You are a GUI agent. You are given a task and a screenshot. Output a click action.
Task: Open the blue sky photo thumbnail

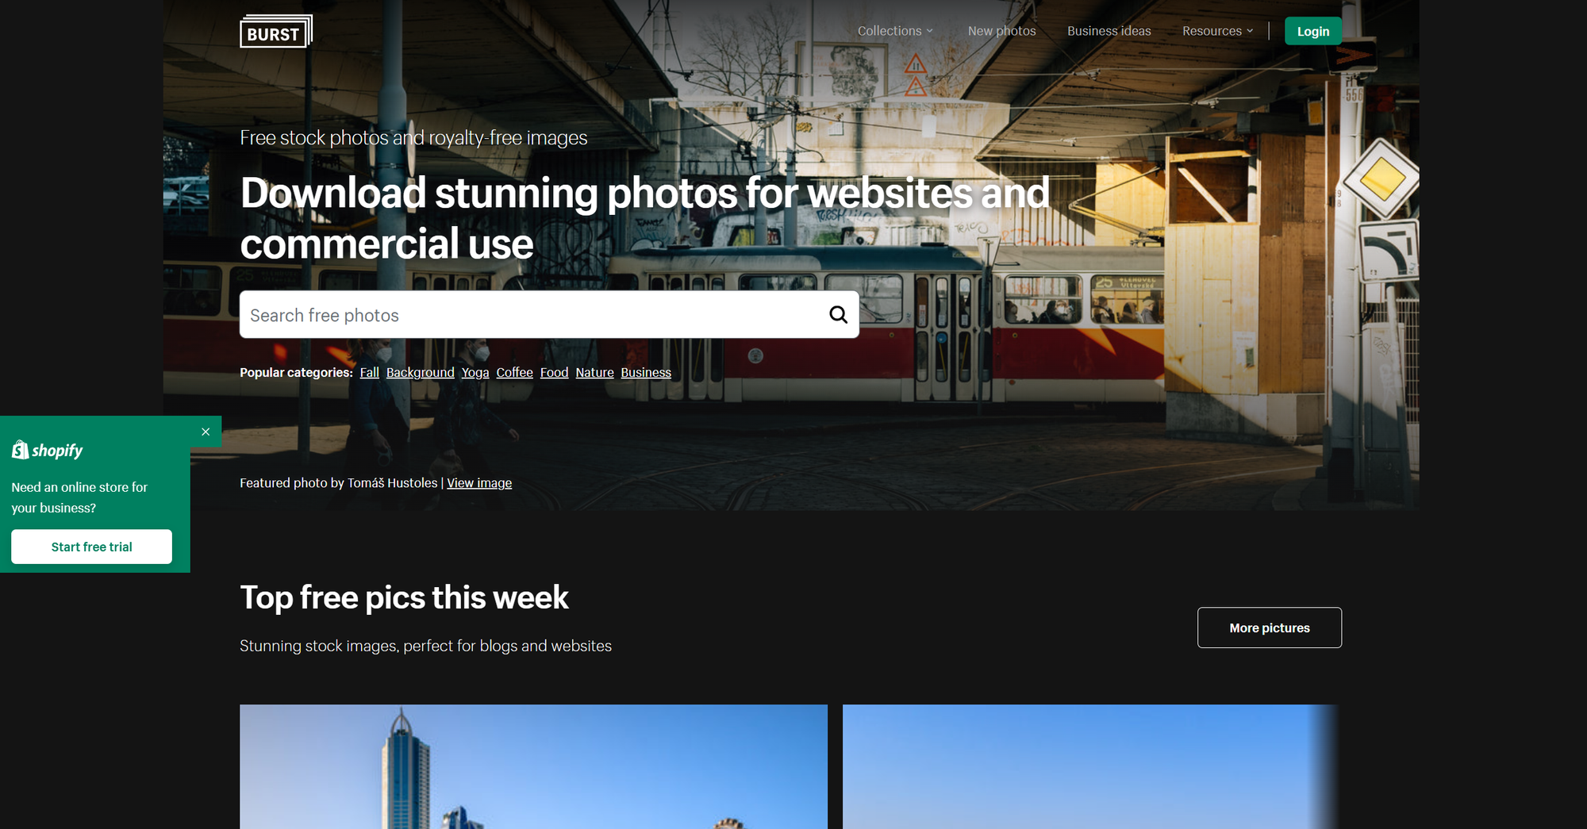pos(1091,766)
